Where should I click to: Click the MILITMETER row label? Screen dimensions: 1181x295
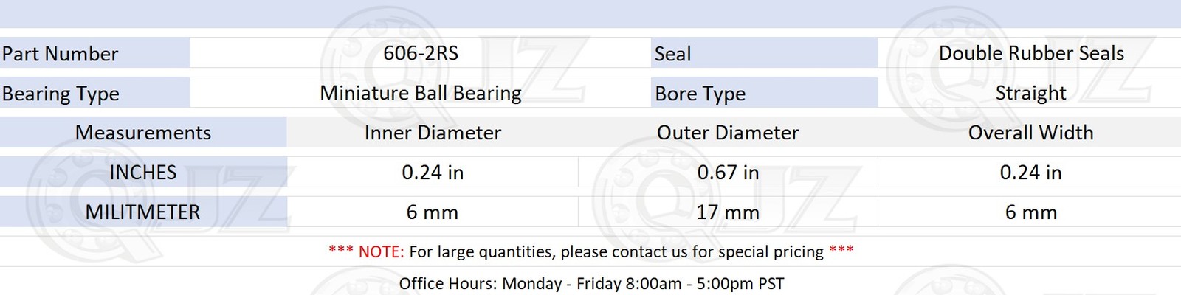(x=143, y=212)
